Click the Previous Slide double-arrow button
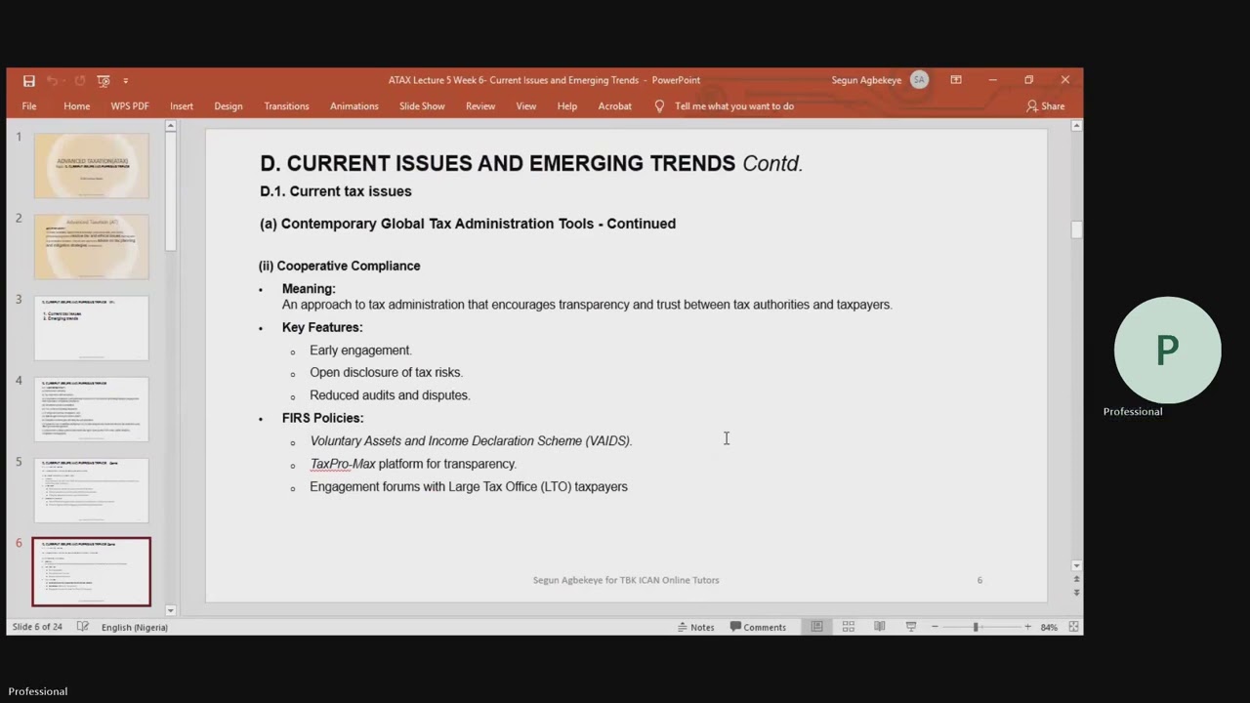Screen dimensions: 1250x703 [1077, 579]
